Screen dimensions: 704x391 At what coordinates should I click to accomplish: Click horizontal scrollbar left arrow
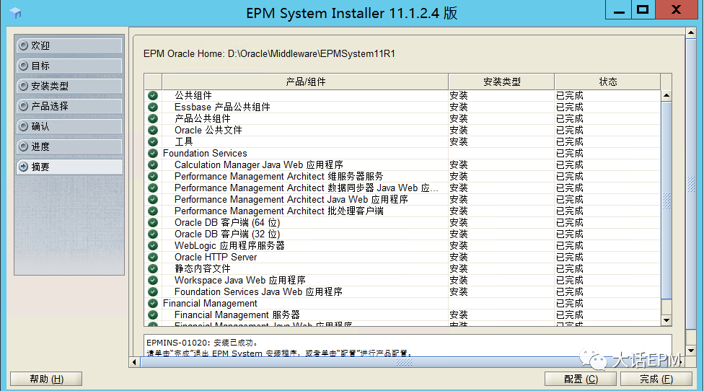[x=134, y=362]
